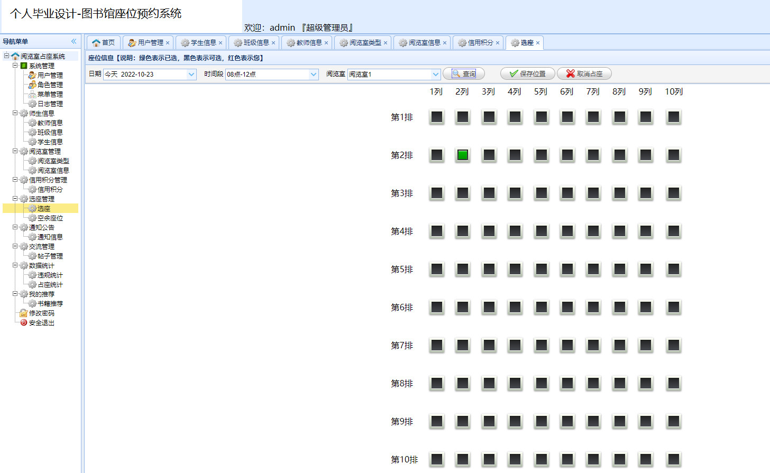Click the green icon next to 系统管理
Screen dimensions: 770x473
(x=24, y=66)
